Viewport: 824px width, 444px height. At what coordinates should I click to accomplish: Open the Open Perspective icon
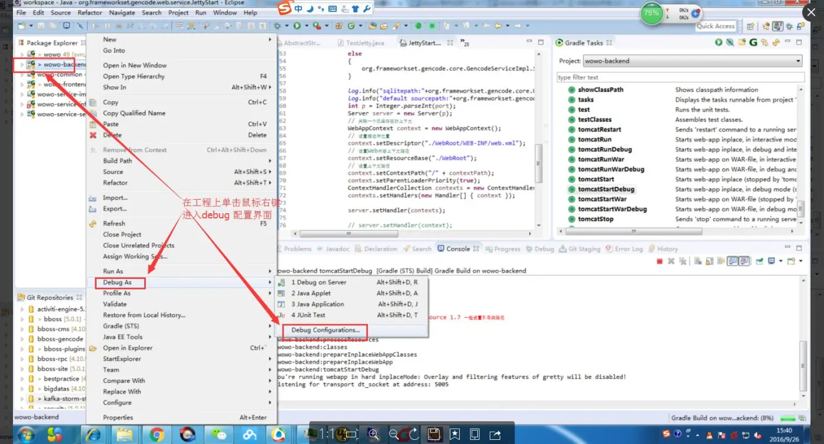750,26
